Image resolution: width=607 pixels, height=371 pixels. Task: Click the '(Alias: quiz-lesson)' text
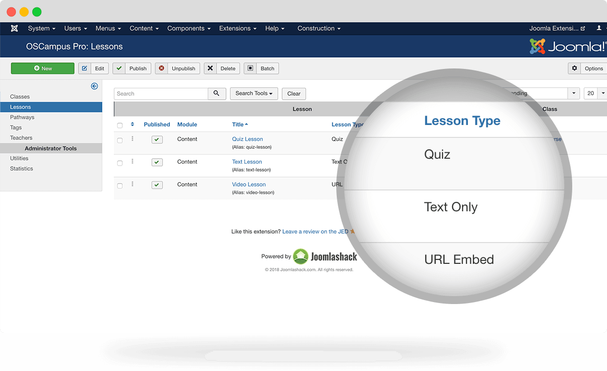(x=252, y=147)
